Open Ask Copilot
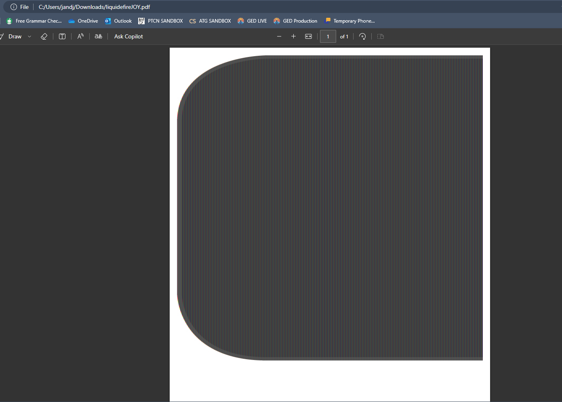This screenshot has width=562, height=402. (128, 36)
